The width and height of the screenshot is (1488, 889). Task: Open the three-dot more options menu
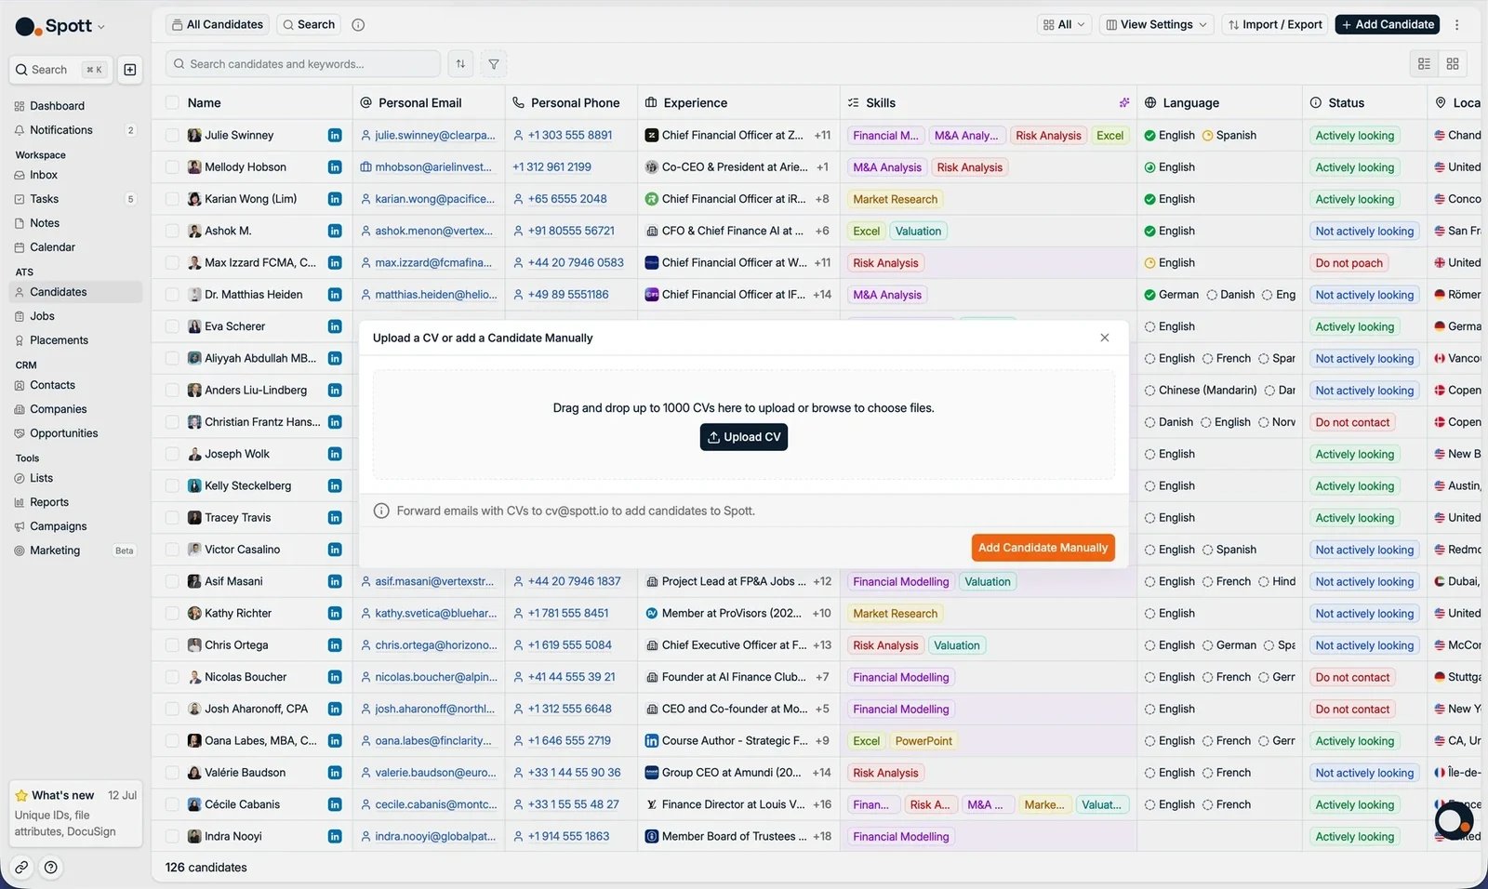point(1456,25)
